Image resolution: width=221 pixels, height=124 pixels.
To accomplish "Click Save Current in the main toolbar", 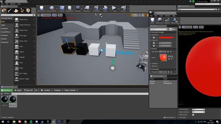I will [41, 9].
